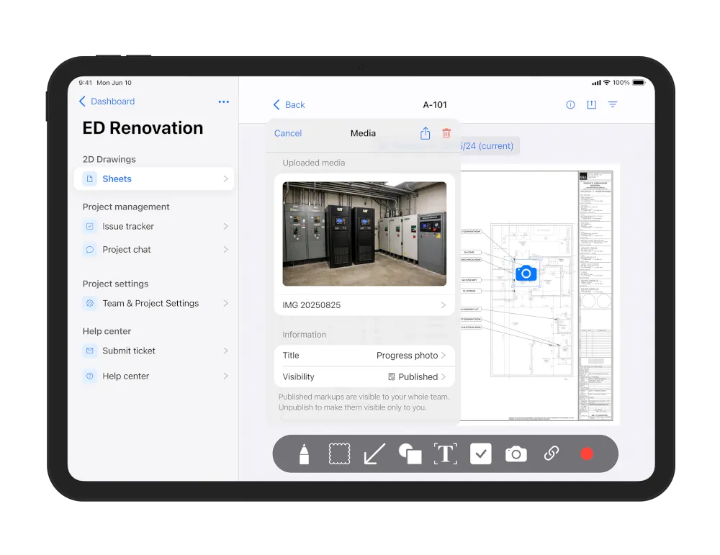This screenshot has height=555, width=720.
Task: Open the filter options
Action: (x=613, y=104)
